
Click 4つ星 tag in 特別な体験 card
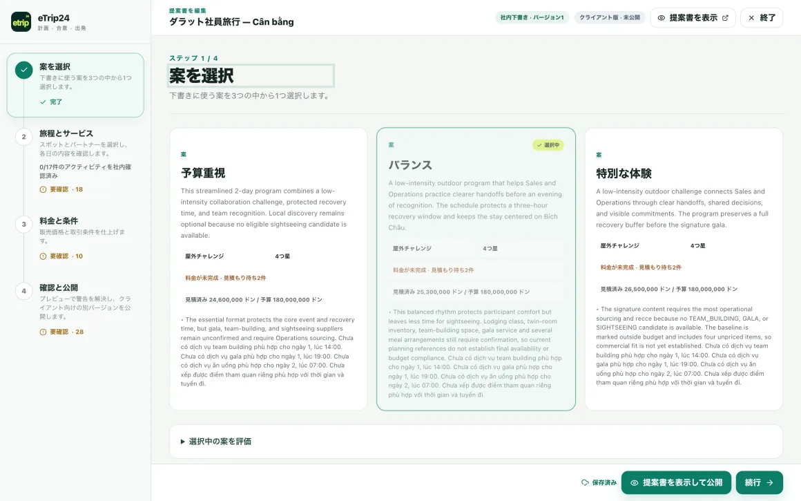(x=697, y=246)
